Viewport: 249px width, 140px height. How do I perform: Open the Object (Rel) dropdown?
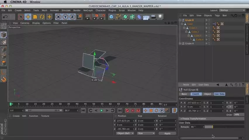tap(125, 133)
